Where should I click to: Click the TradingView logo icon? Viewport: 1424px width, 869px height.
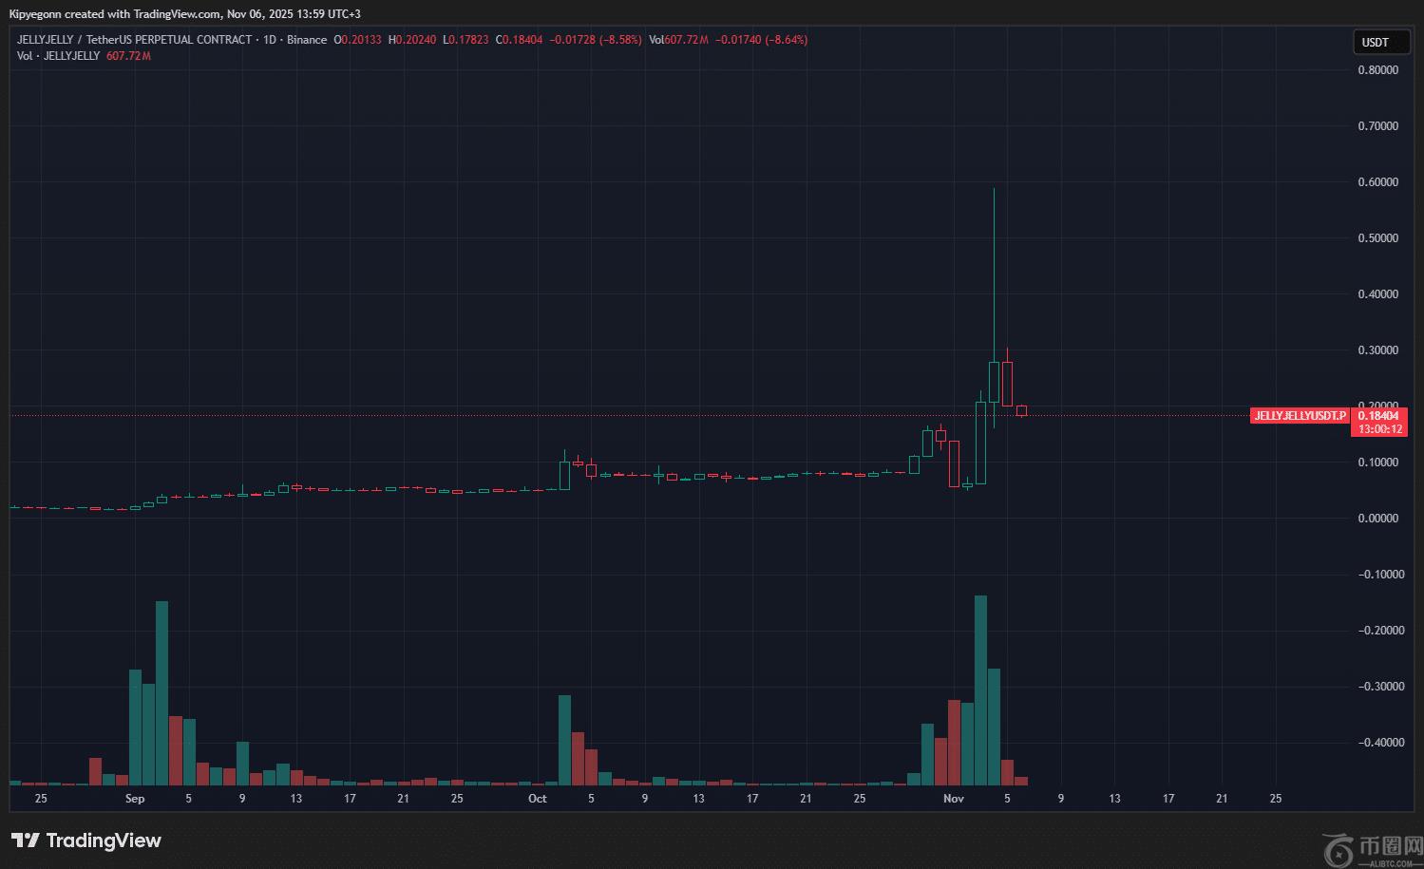coord(25,841)
